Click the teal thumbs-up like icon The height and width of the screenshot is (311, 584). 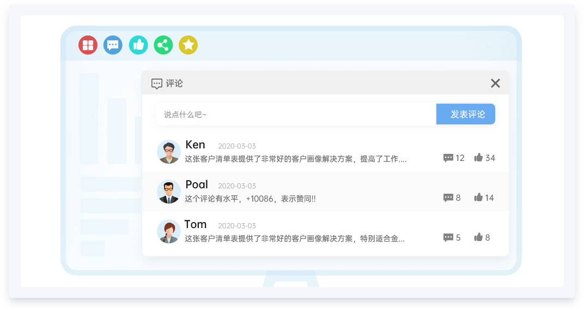point(138,45)
